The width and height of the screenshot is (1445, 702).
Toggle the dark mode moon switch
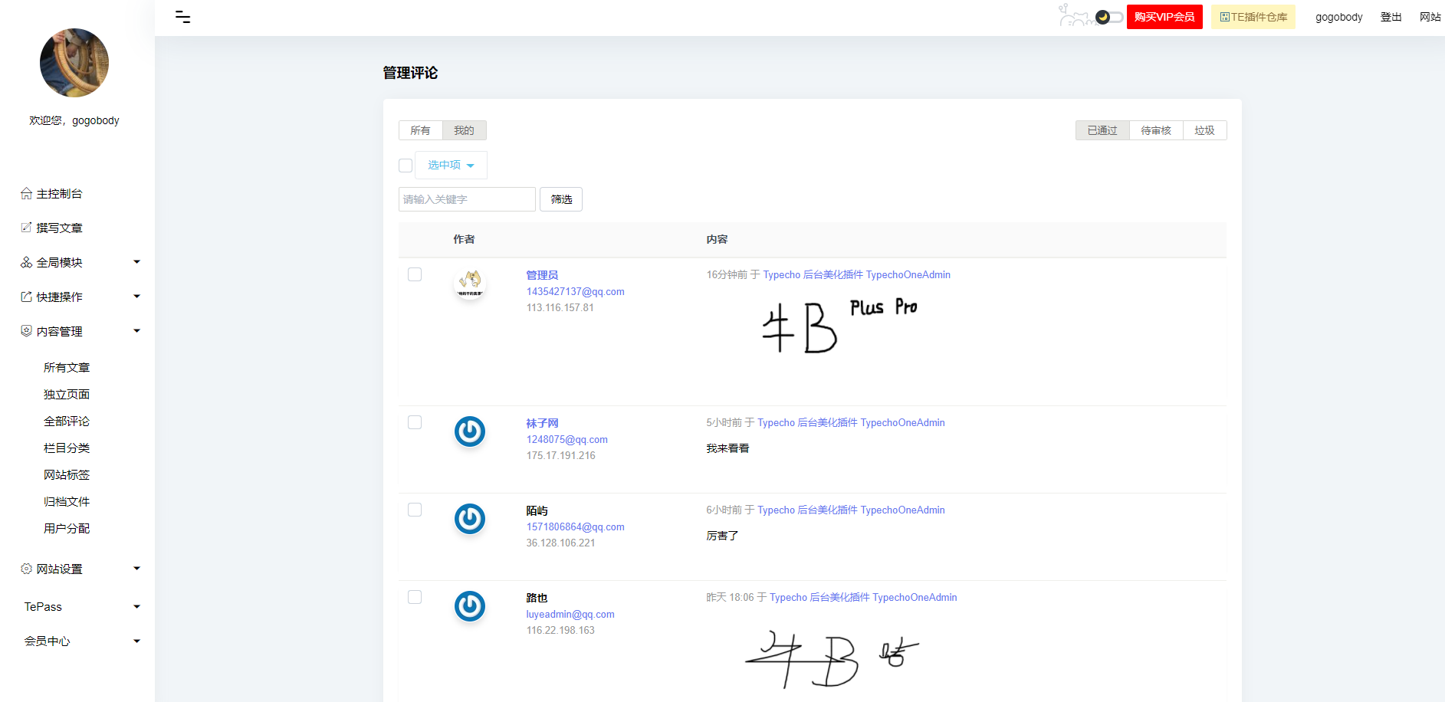click(x=1108, y=17)
